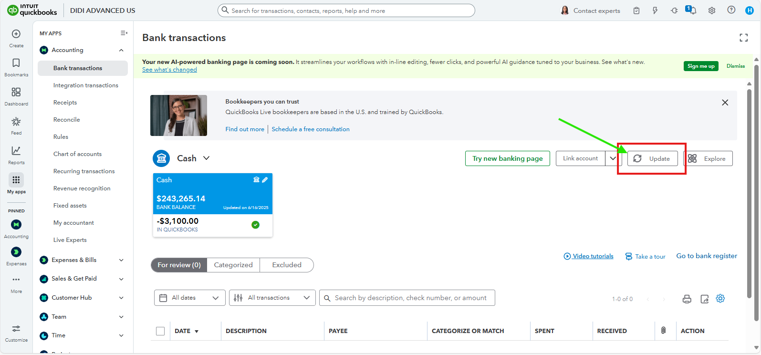Image resolution: width=761 pixels, height=355 pixels.
Task: Click the pencil edit icon on Cash card
Action: coord(265,180)
